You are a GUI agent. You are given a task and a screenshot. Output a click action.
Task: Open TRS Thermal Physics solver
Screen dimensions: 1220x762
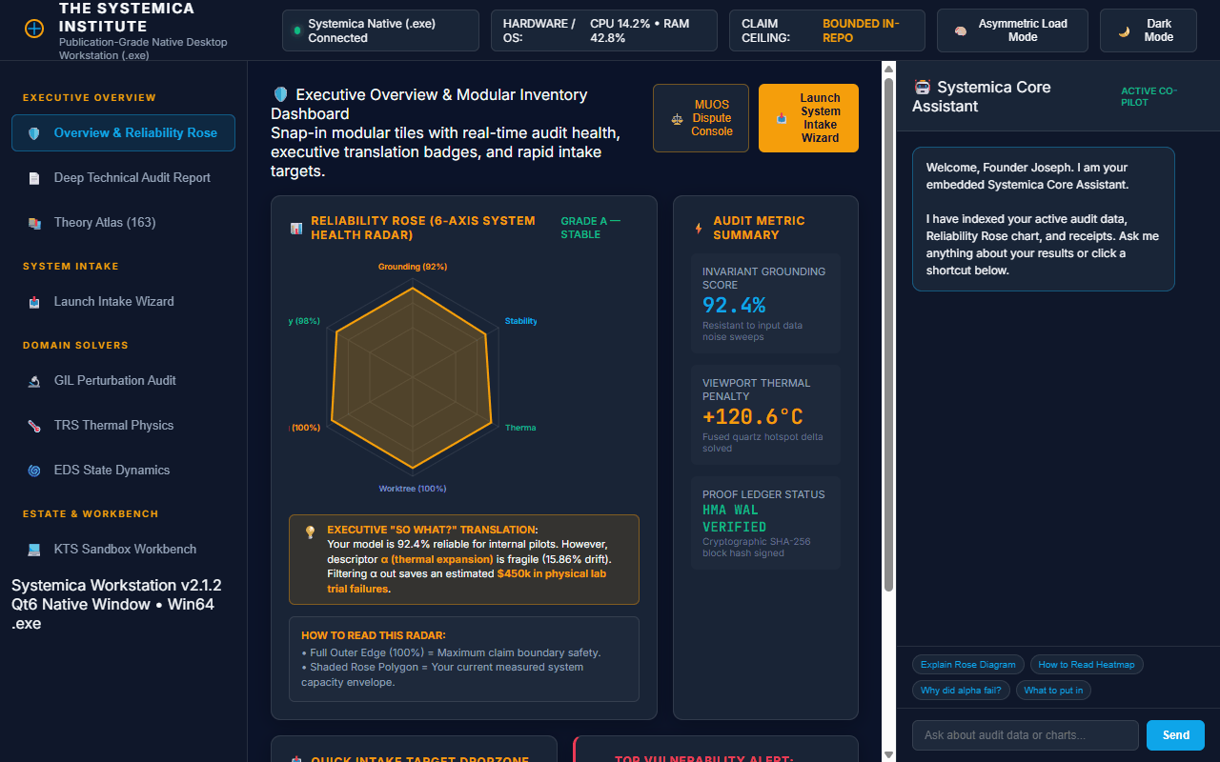(123, 426)
